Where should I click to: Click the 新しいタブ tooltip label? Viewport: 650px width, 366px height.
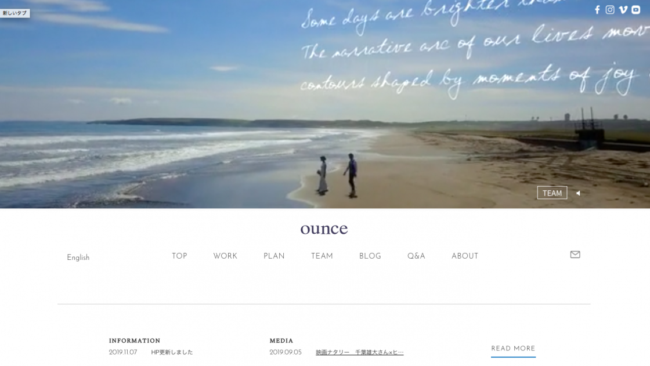(x=15, y=13)
